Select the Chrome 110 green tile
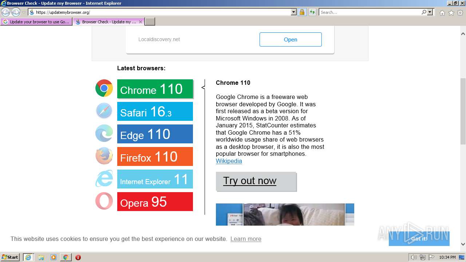The height and width of the screenshot is (262, 466). point(155,89)
